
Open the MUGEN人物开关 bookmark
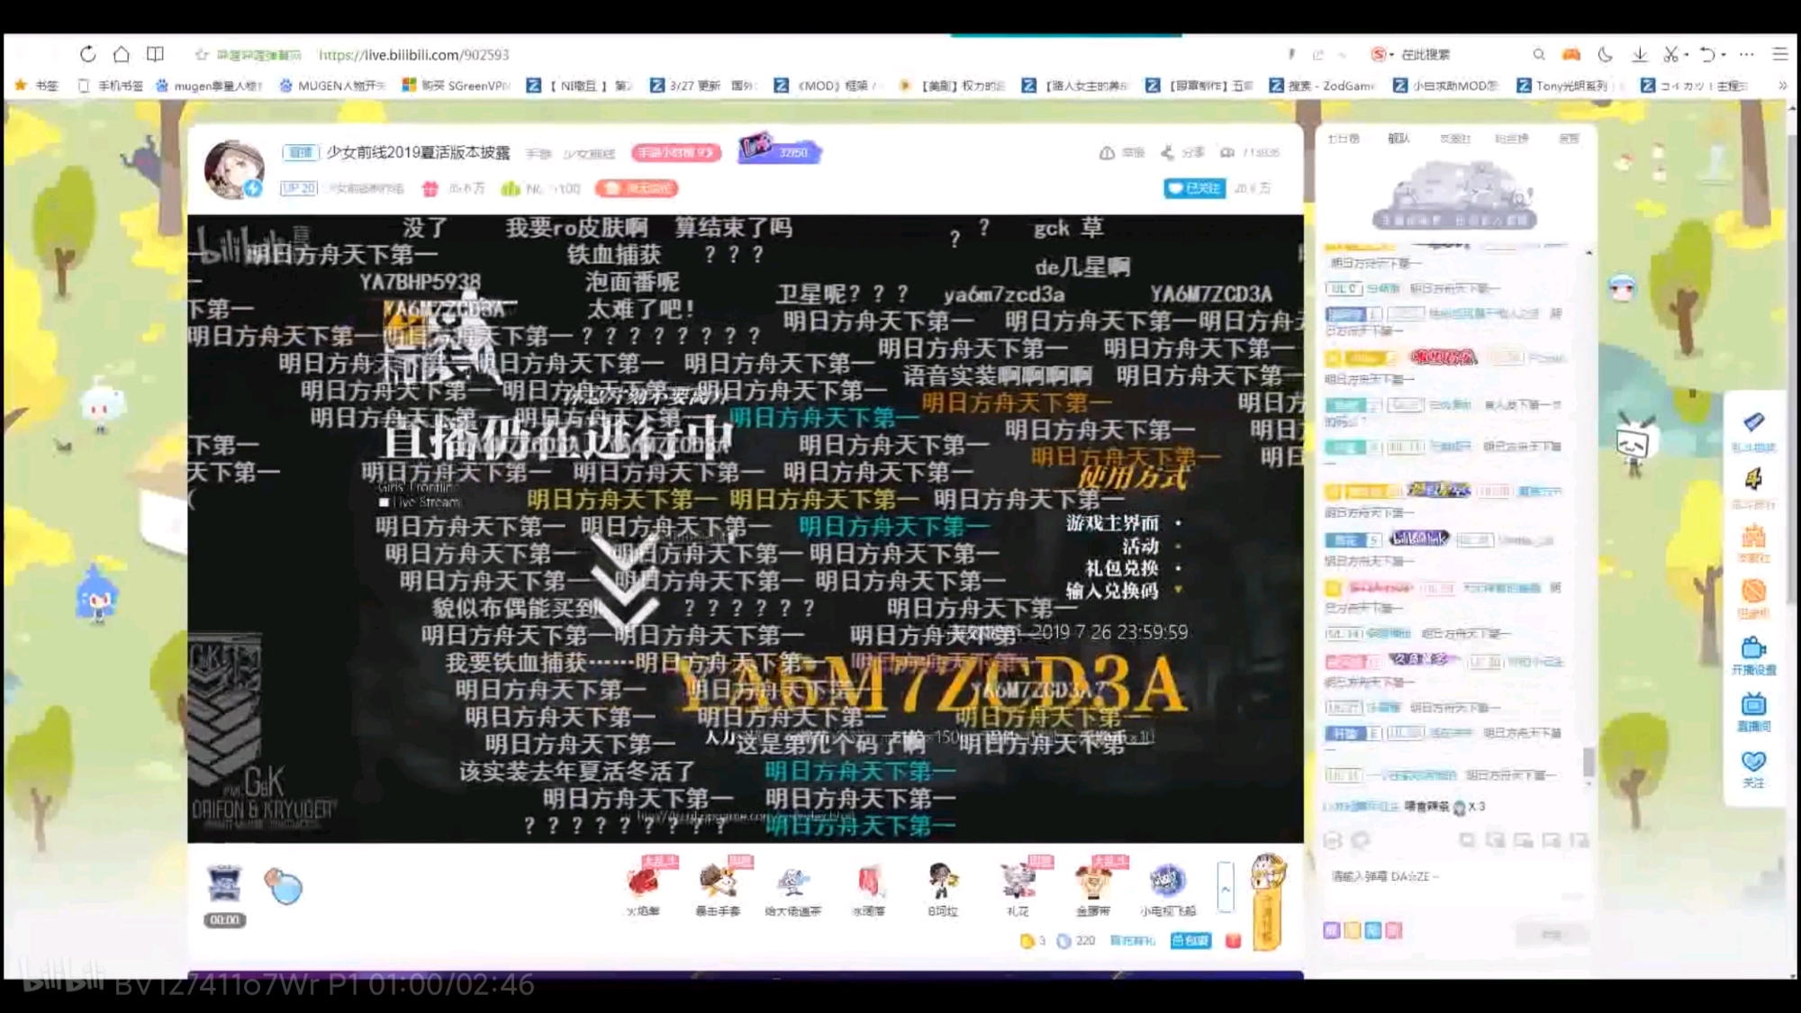tap(332, 86)
